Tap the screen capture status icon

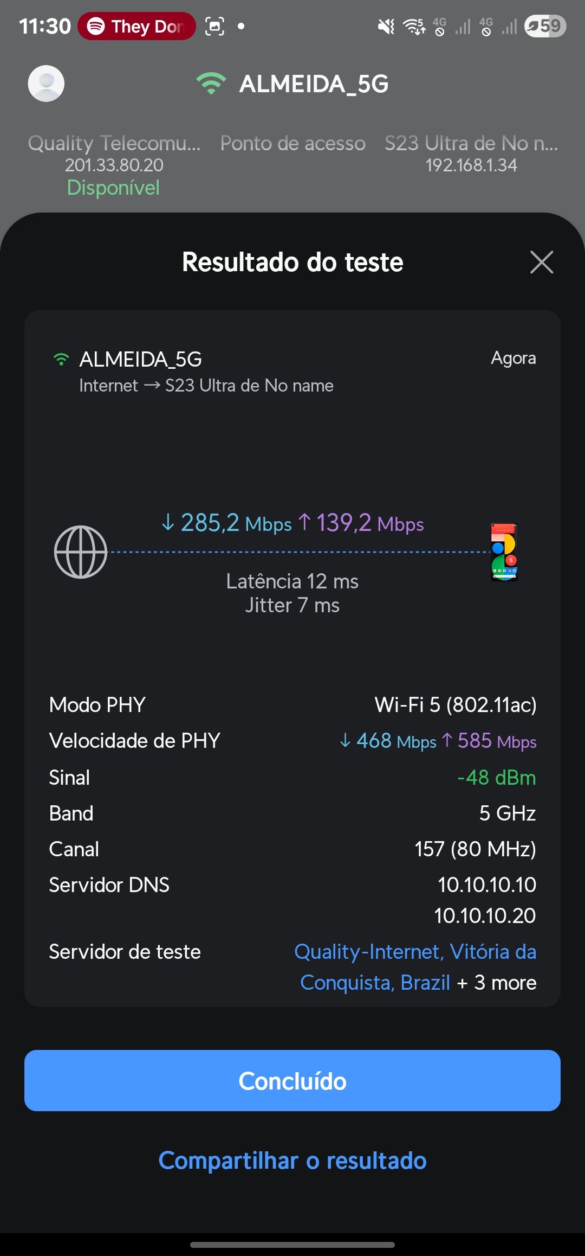[215, 26]
